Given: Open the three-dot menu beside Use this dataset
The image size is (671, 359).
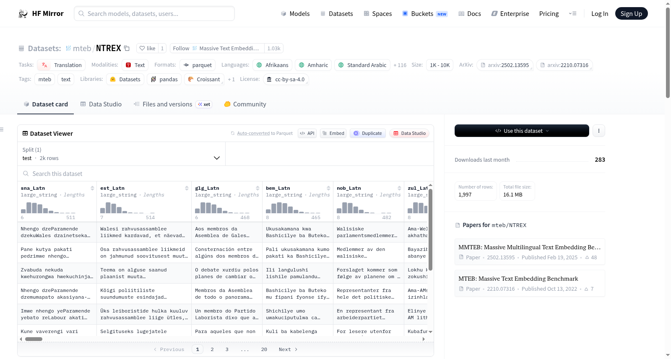Looking at the screenshot, I should click(599, 131).
